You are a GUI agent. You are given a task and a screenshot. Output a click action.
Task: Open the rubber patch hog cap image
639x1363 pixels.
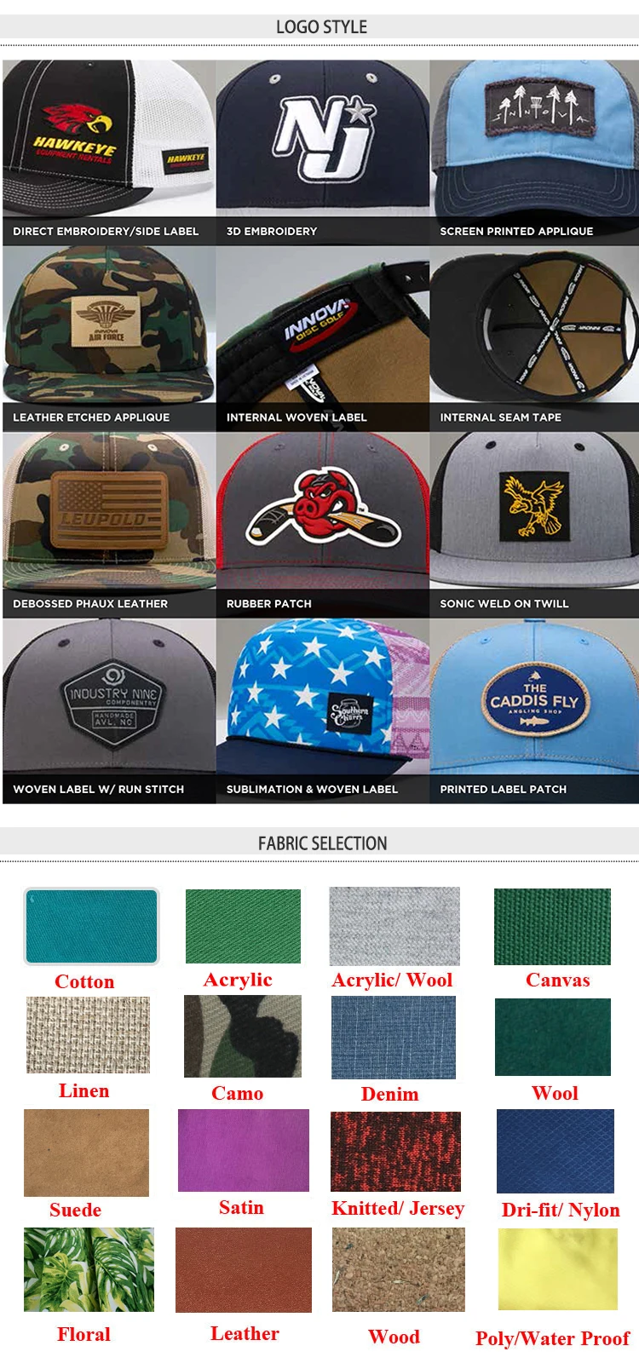click(x=323, y=525)
